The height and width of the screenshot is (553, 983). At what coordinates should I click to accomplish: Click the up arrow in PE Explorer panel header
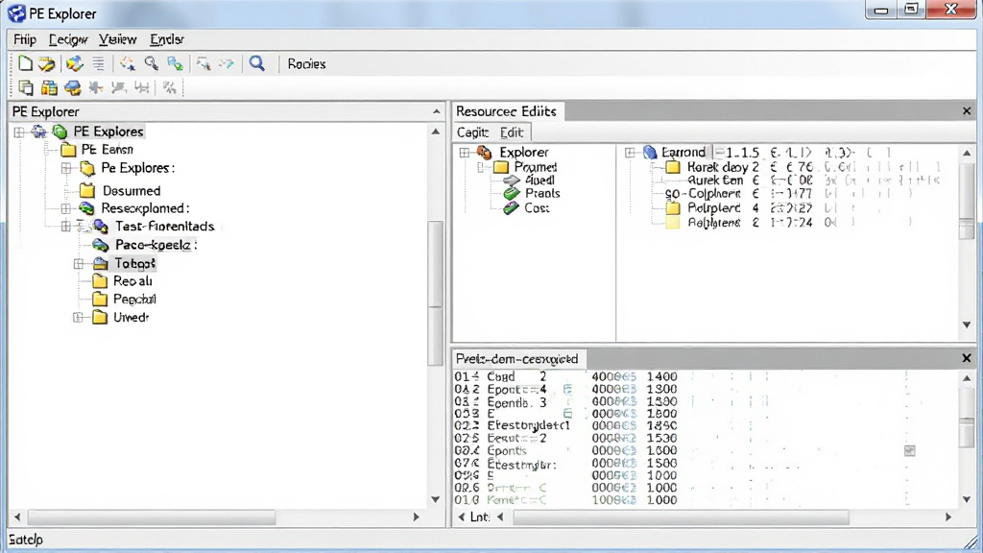click(x=437, y=111)
